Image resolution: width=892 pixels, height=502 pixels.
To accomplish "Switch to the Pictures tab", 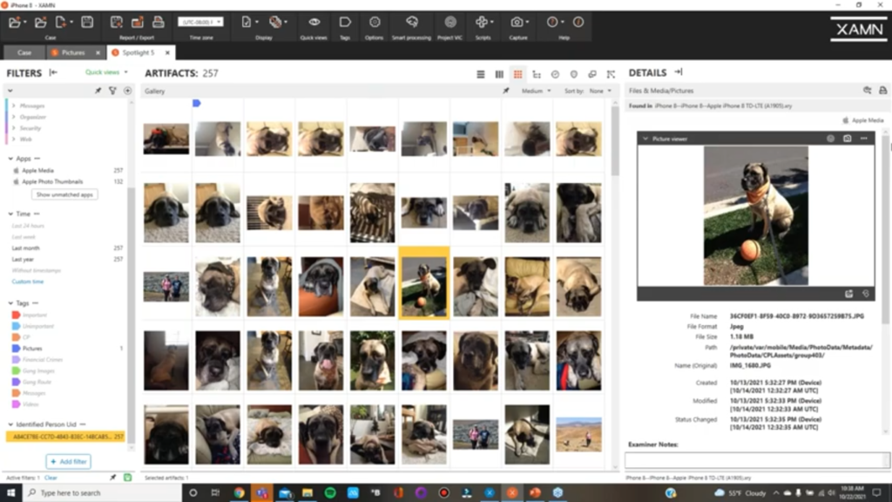I will coord(73,52).
